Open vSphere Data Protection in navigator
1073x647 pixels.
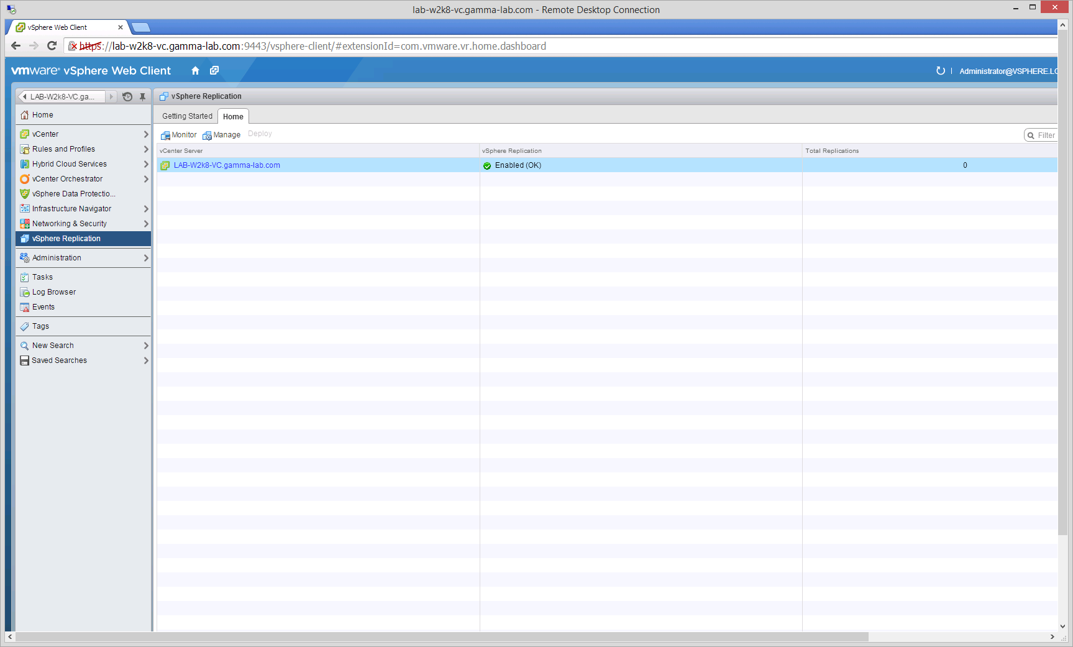pos(73,194)
